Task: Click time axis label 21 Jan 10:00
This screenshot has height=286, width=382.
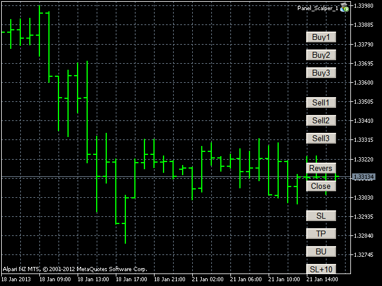Action: 284,279
